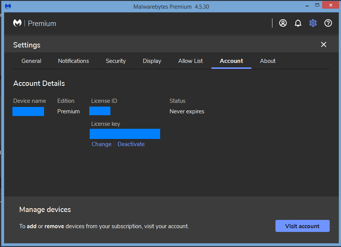Click the Change license key link

pos(101,144)
